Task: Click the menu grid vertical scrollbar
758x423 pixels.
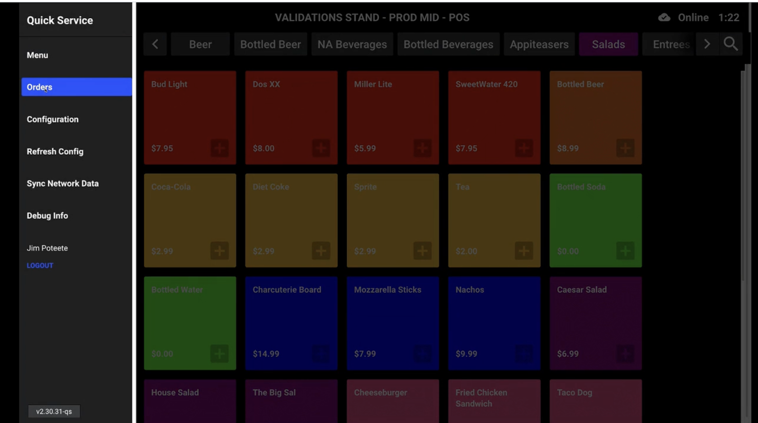Action: point(743,175)
